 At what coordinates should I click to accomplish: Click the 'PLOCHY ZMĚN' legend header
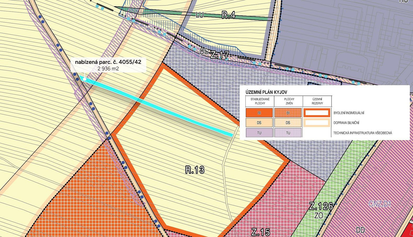coord(289,101)
